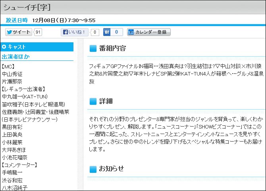The width and height of the screenshot is (266, 191).
Task: Click the シューイチ[字] program title
Action: 27,8
